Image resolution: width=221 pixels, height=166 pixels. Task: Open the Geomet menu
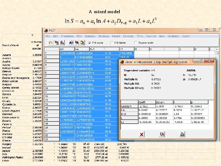coord(151,36)
